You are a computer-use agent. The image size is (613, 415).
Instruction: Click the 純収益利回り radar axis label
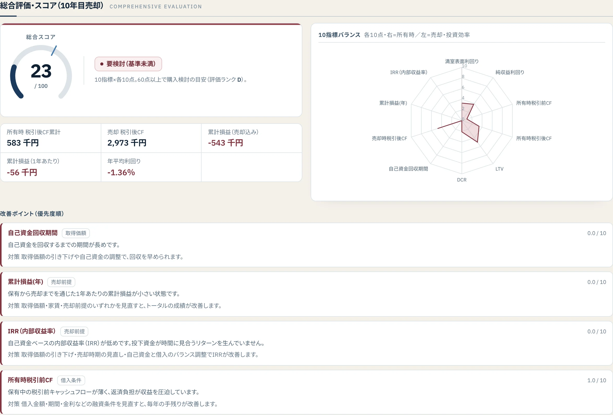tap(510, 72)
